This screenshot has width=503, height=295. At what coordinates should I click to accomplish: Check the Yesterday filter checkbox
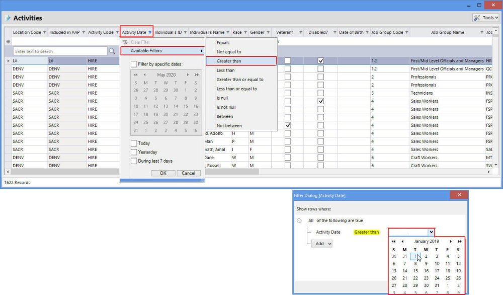pos(134,152)
